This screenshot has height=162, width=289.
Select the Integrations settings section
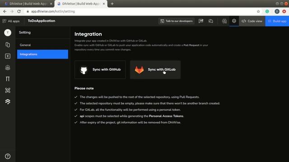coord(42,54)
